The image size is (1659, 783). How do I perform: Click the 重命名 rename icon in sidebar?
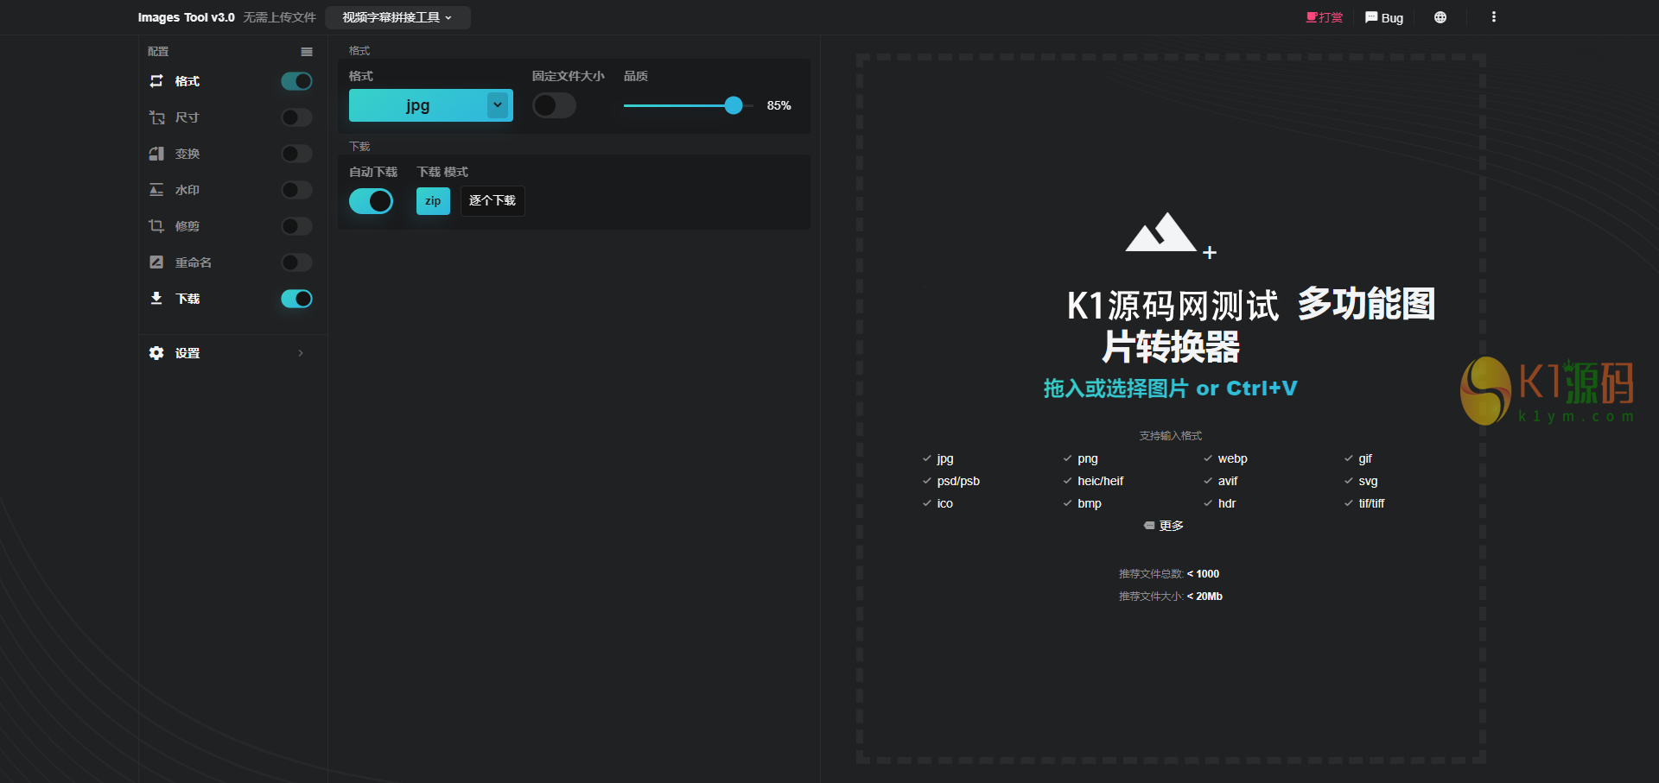tap(156, 262)
